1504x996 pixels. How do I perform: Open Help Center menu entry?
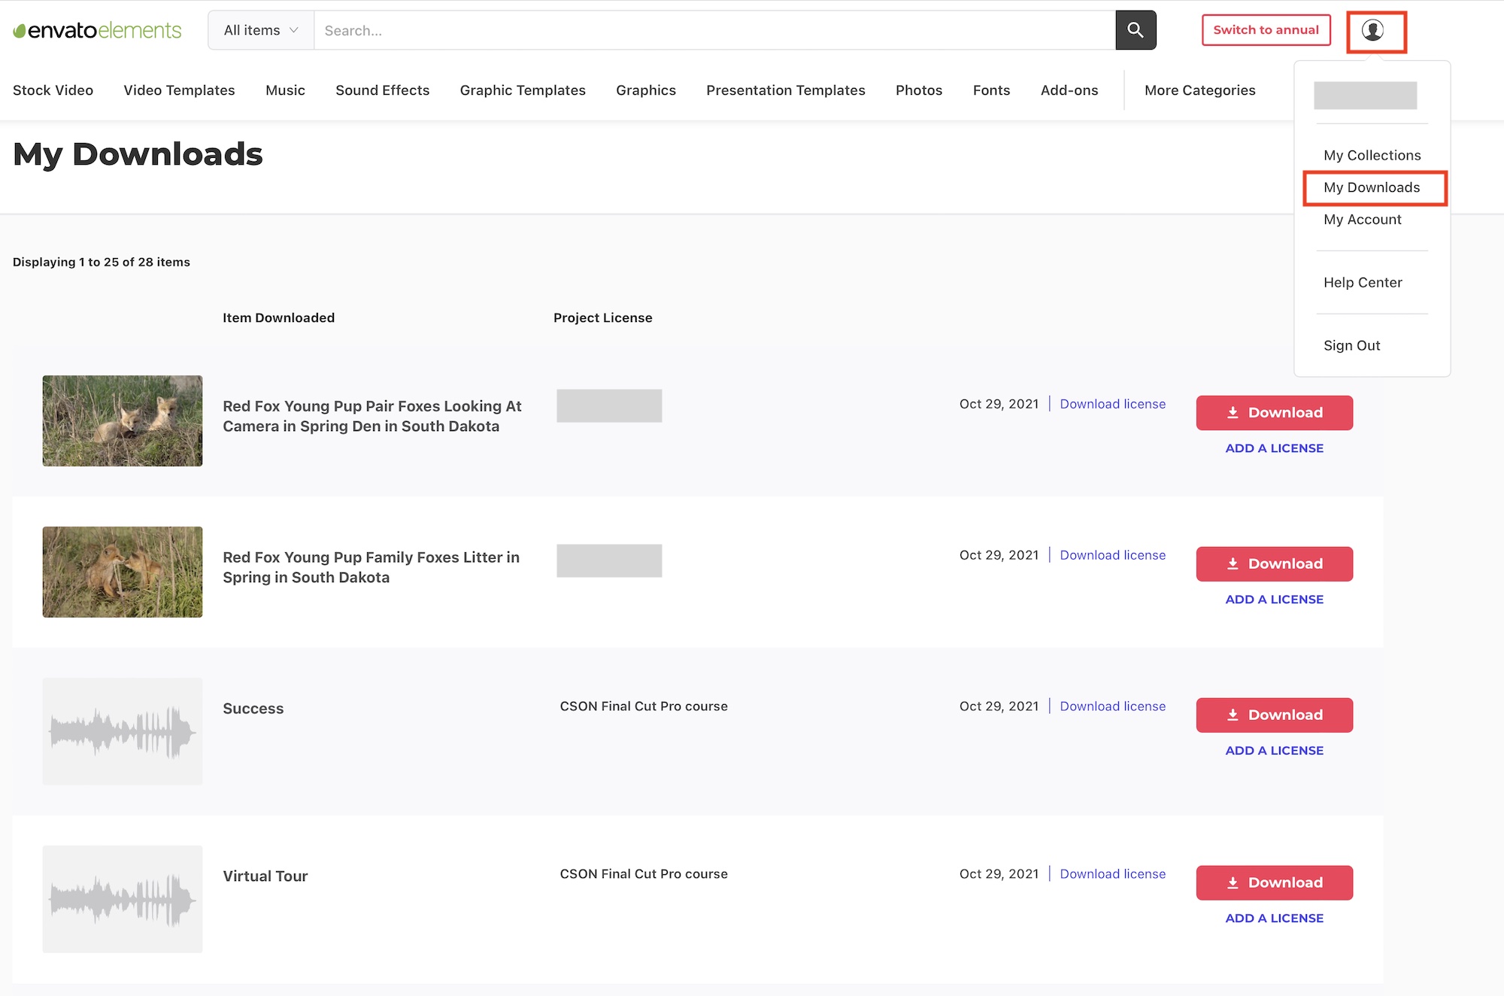(1362, 282)
